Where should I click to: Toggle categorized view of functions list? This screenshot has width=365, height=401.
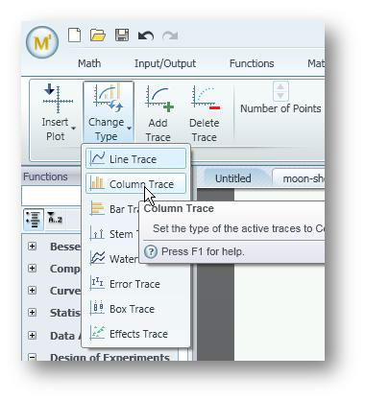[34, 220]
